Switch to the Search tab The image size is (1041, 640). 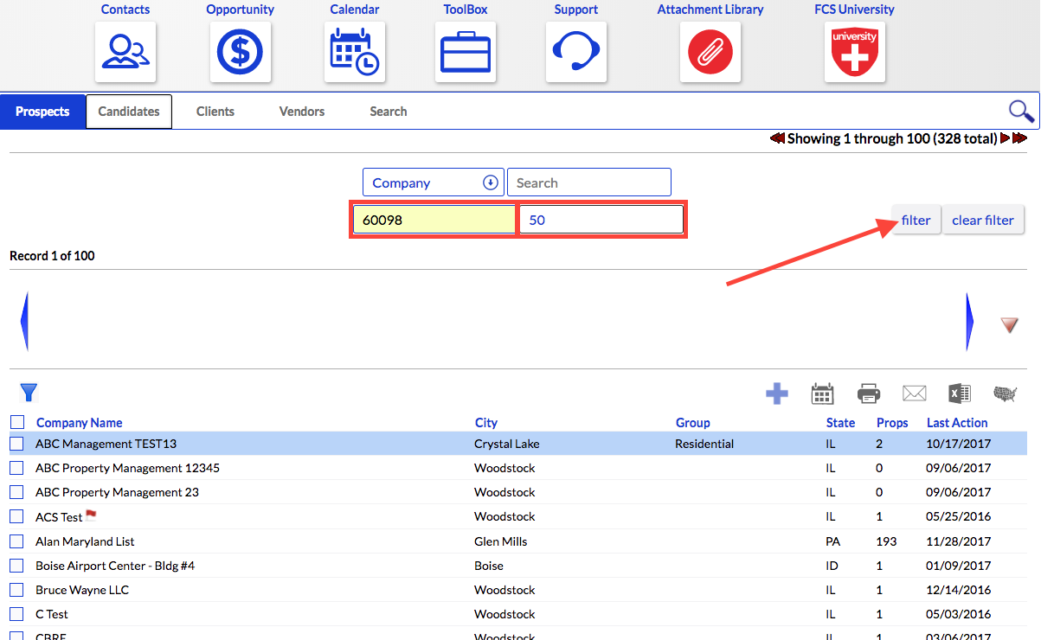[389, 112]
